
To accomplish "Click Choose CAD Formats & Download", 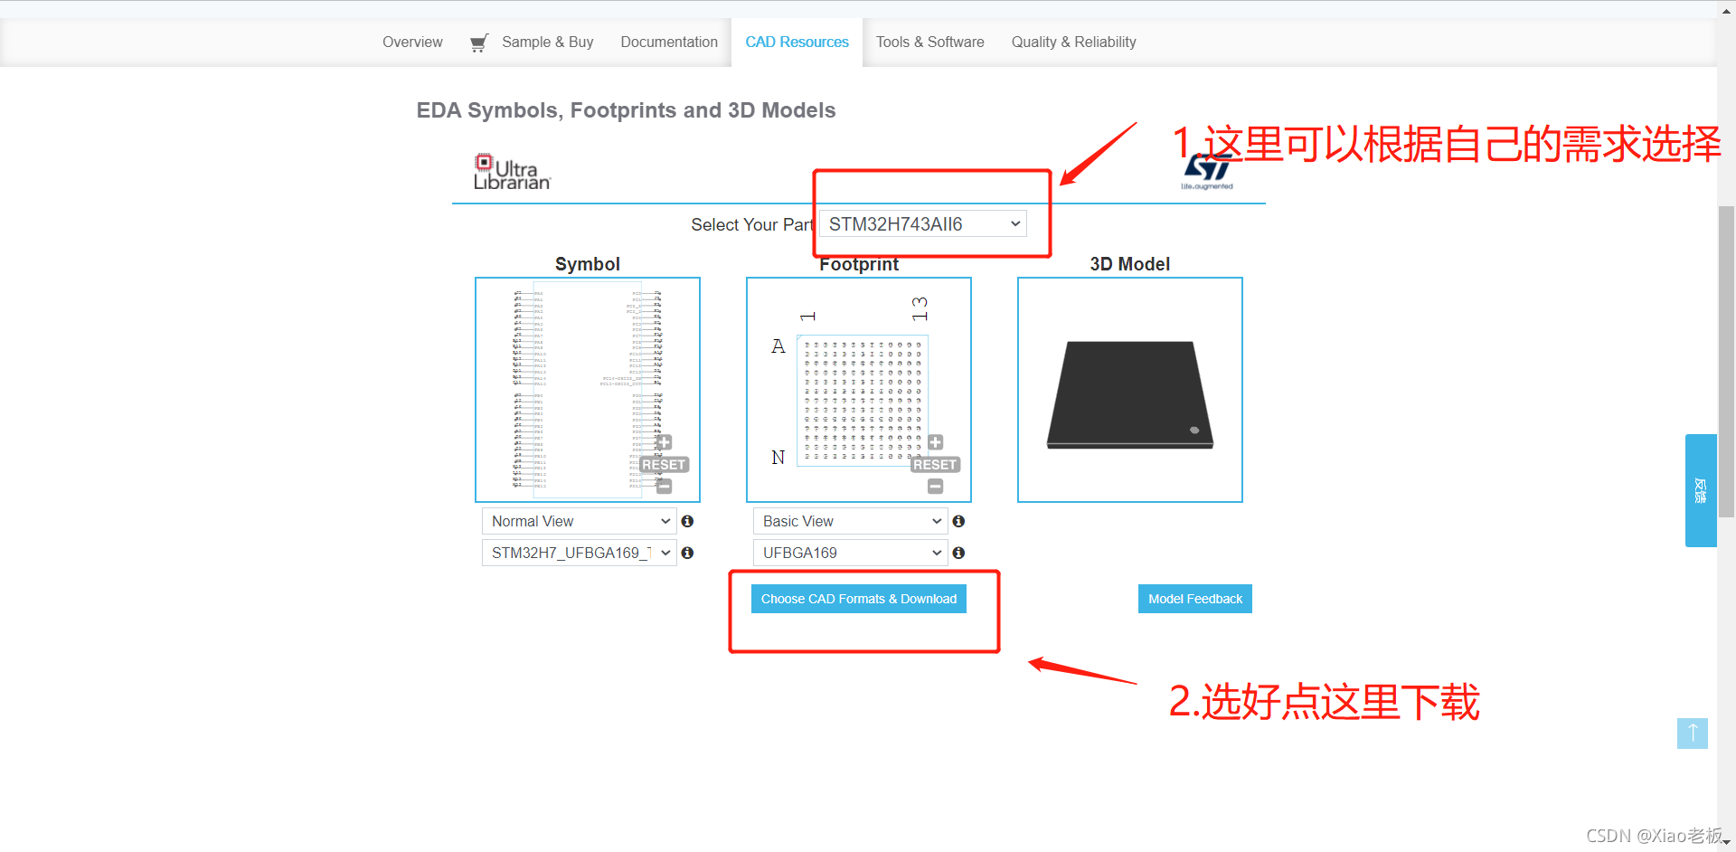I will 859,599.
